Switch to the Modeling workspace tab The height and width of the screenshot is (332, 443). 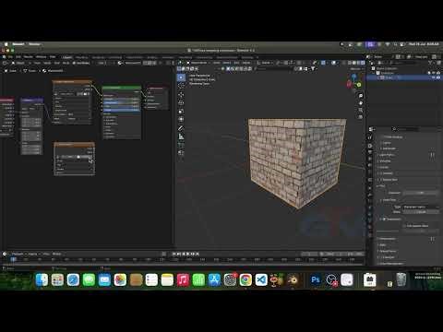(x=81, y=57)
